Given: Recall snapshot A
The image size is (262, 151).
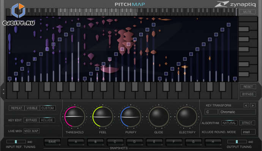Looking at the screenshot, I should pos(76,142).
